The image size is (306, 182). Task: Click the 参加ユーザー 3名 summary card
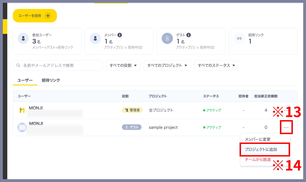(x=47, y=41)
